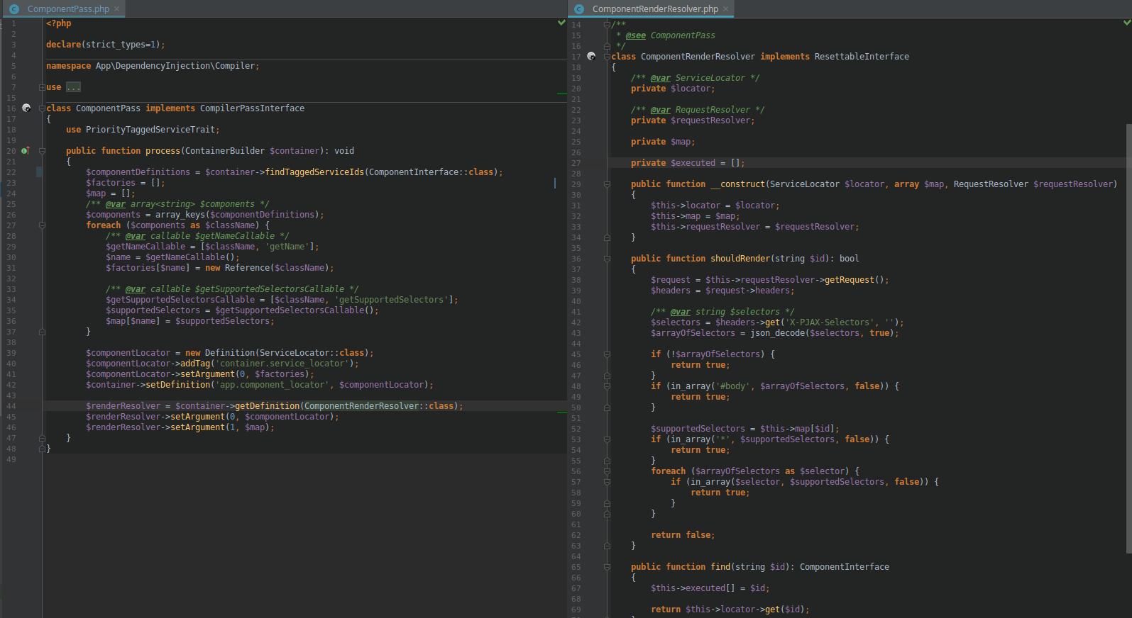Image resolution: width=1132 pixels, height=618 pixels.
Task: Click the PHP class icon on ComponentPass.php tab
Action: click(x=14, y=9)
